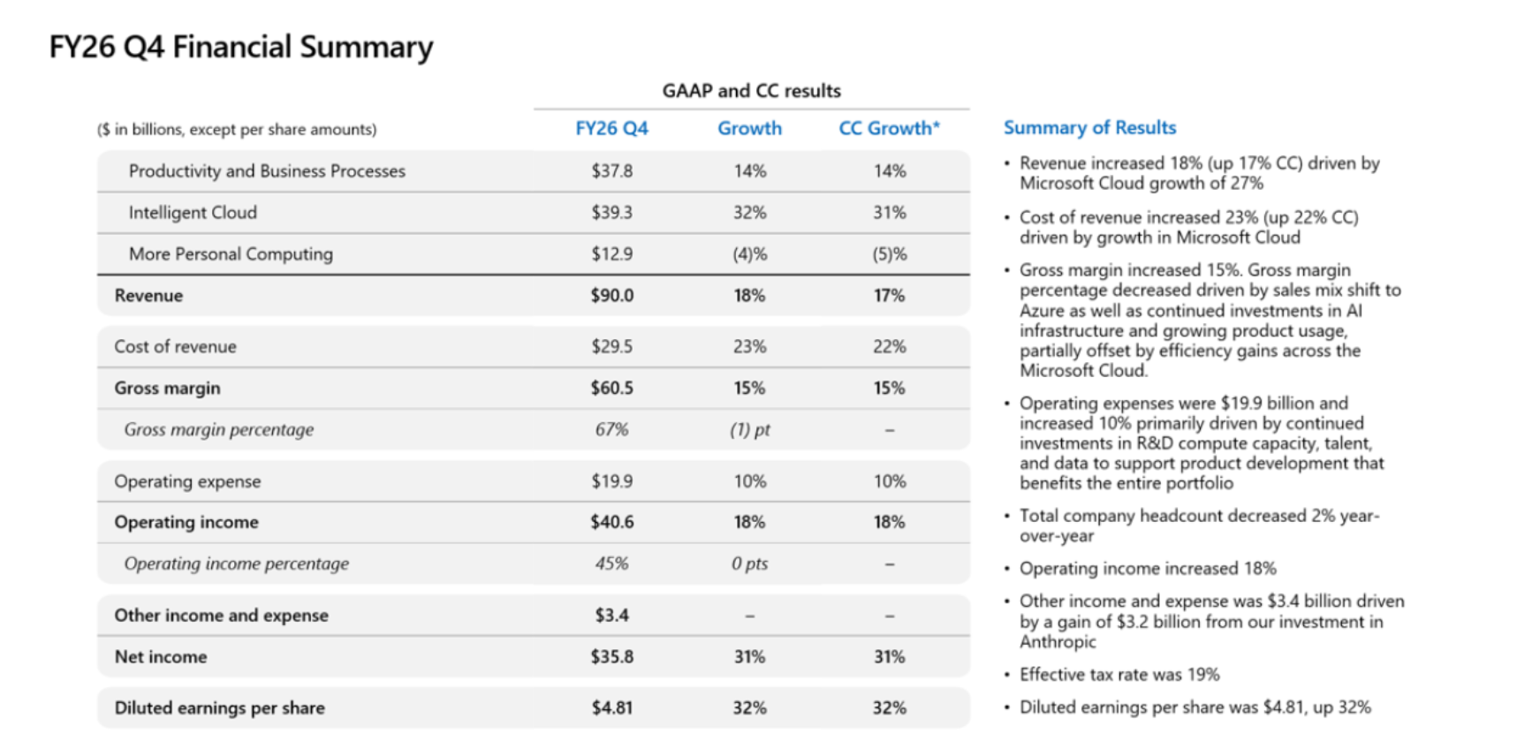Select the FY26 Q4 column header
Screen dimensions: 1517x748
coord(611,128)
